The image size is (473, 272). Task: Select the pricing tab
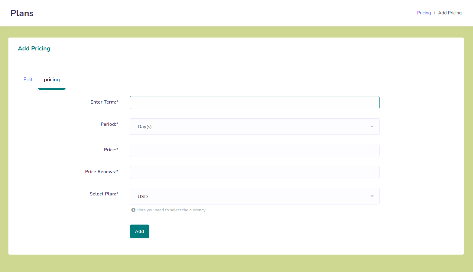pos(52,80)
